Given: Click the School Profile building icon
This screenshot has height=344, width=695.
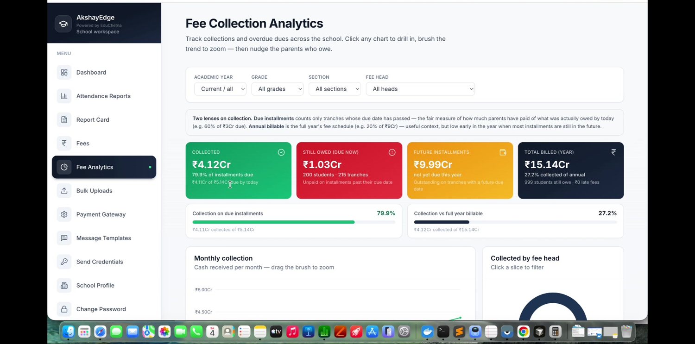Looking at the screenshot, I should [x=64, y=285].
